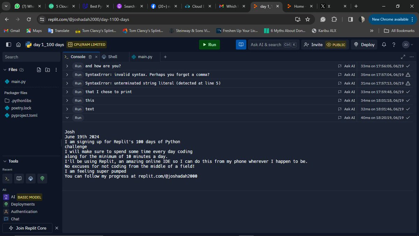Collapse the latest expanded Run entry
This screenshot has height=236, width=419.
pos(67,117)
